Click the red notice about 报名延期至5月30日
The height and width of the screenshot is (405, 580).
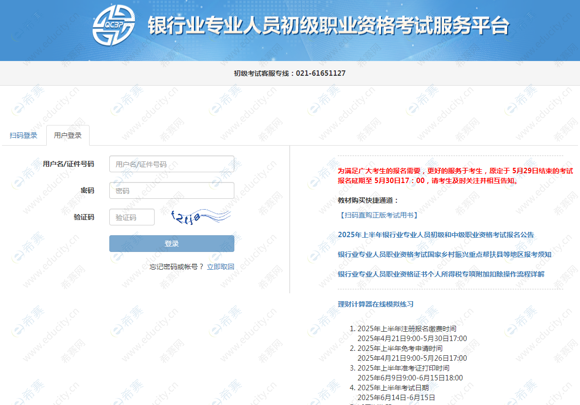pos(455,176)
